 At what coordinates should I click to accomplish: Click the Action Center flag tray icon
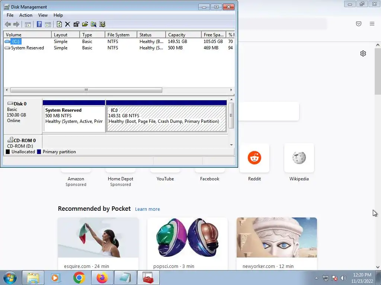(x=334, y=278)
